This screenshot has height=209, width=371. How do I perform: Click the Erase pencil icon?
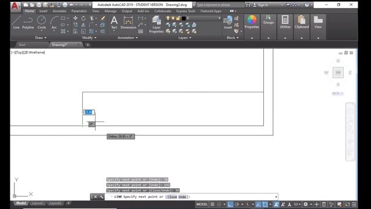pyautogui.click(x=103, y=18)
